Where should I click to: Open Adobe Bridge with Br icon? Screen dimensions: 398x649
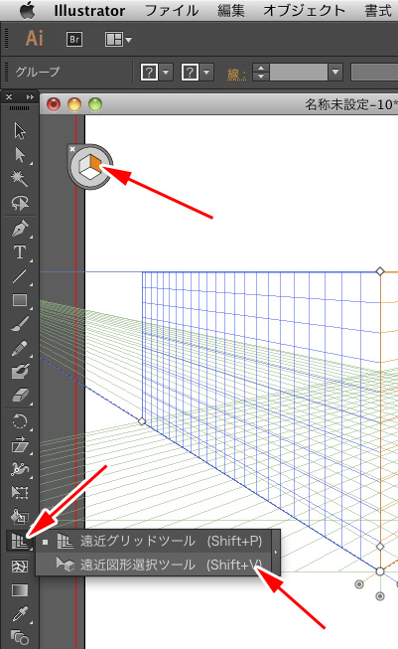(74, 40)
